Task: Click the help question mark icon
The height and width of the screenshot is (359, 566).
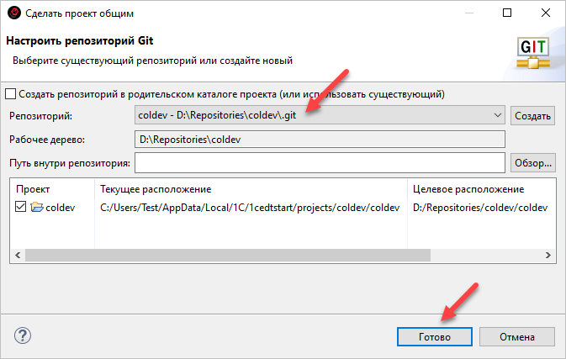Action: [24, 335]
